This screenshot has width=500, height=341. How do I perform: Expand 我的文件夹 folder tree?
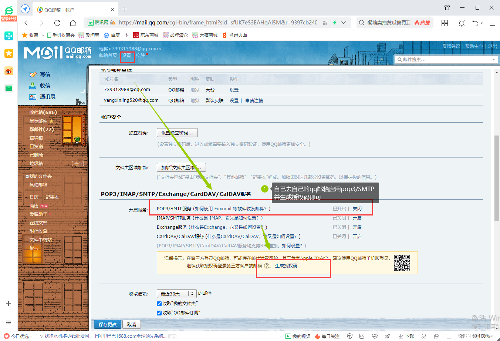click(27, 177)
